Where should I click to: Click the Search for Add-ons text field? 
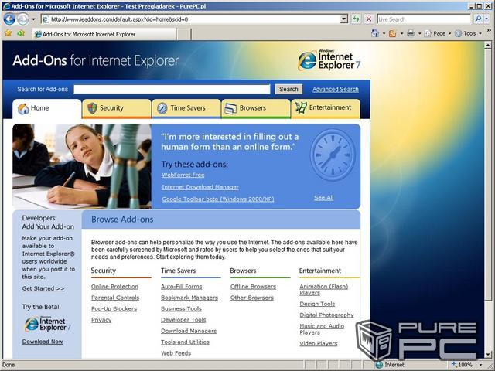tap(172, 90)
